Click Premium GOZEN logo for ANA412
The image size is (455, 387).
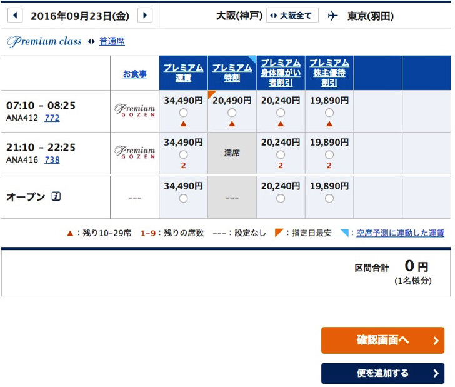tap(134, 110)
